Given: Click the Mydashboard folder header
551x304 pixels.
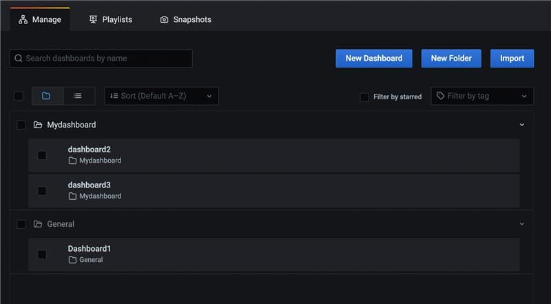Looking at the screenshot, I should click(x=271, y=125).
